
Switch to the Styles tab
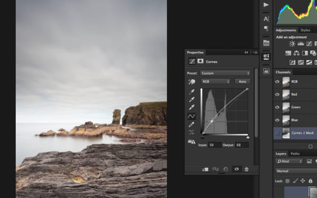[x=305, y=30]
